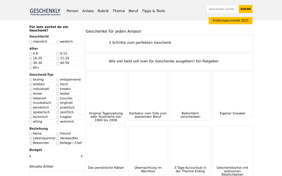
Task: Open 3 Schritte zum perfekten Geschenk
Action: (x=169, y=43)
